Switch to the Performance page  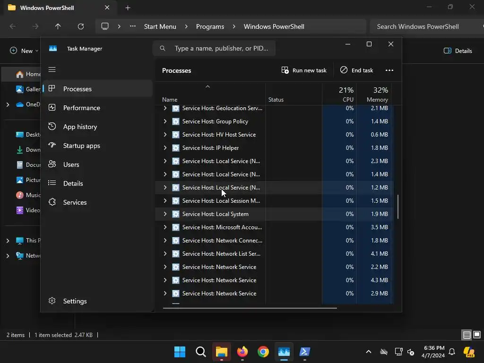pos(97,108)
